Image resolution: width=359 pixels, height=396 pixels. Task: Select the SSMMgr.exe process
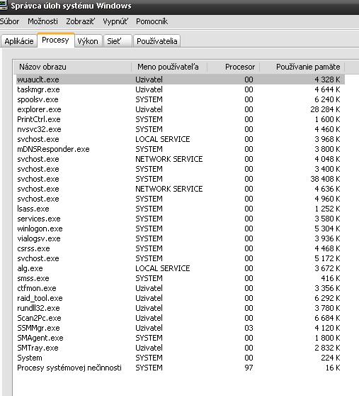[x=180, y=328]
